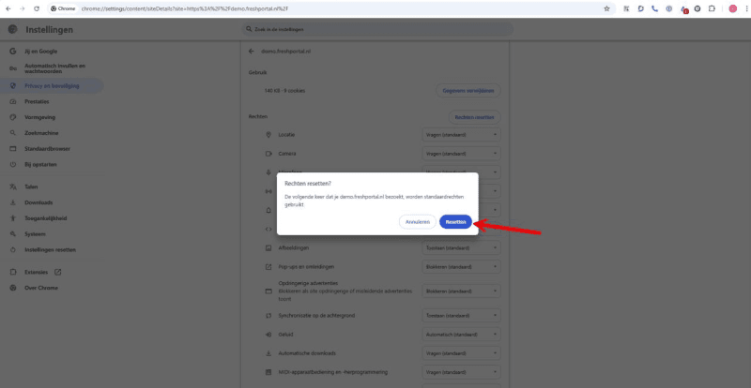Viewport: 751px width, 388px height.
Task: Click the Geluid speaker icon
Action: (x=268, y=335)
